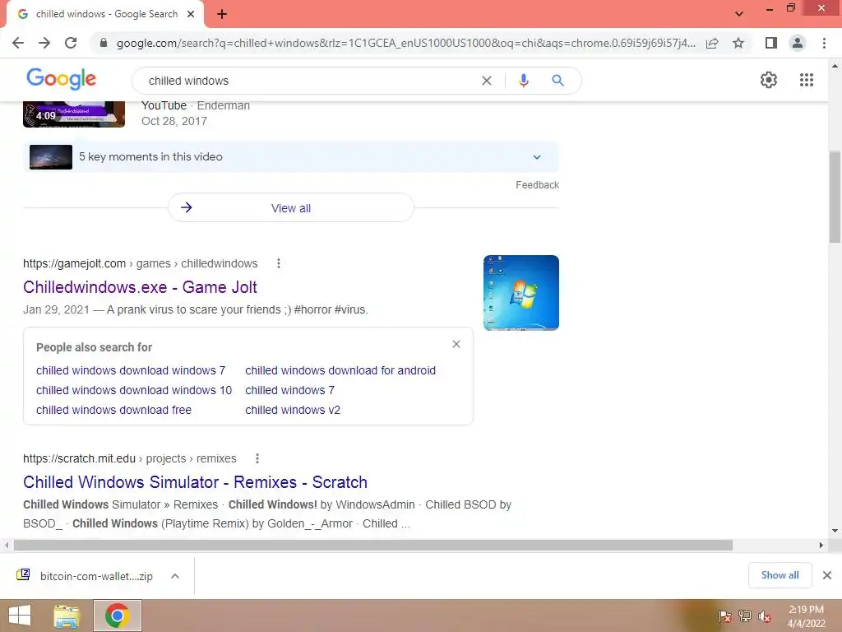Open the Google apps grid
842x632 pixels.
tap(807, 80)
